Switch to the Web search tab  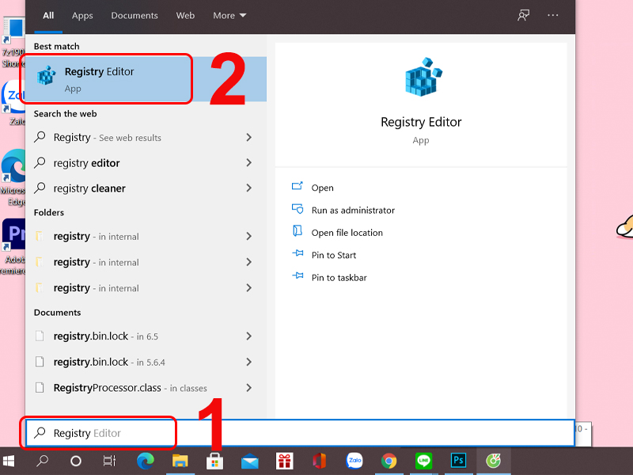pyautogui.click(x=185, y=15)
